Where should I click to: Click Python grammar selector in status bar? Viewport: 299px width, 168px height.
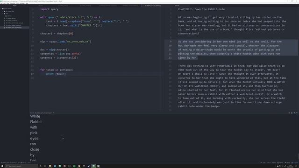[274, 163]
